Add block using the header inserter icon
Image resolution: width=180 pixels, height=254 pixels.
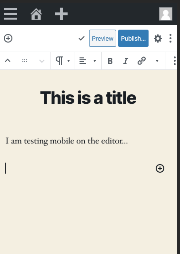tap(8, 38)
